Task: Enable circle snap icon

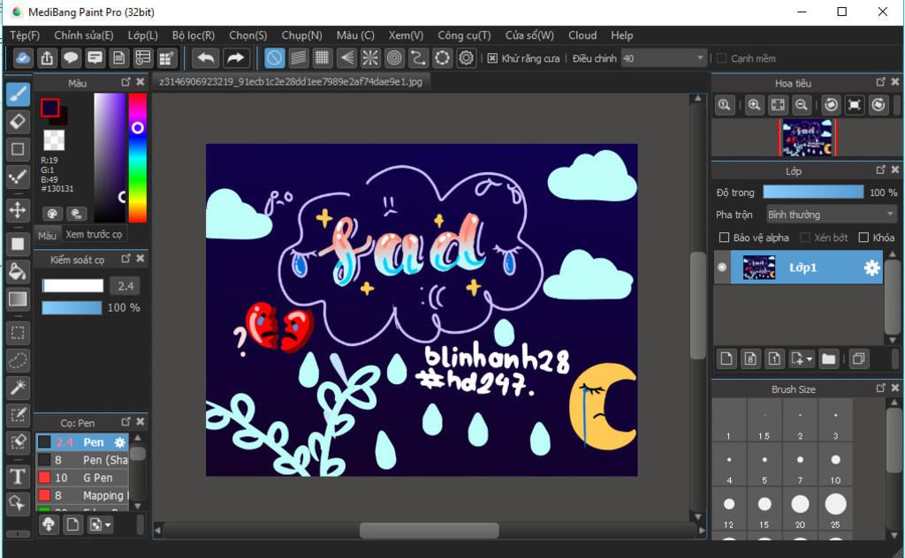Action: coord(394,57)
